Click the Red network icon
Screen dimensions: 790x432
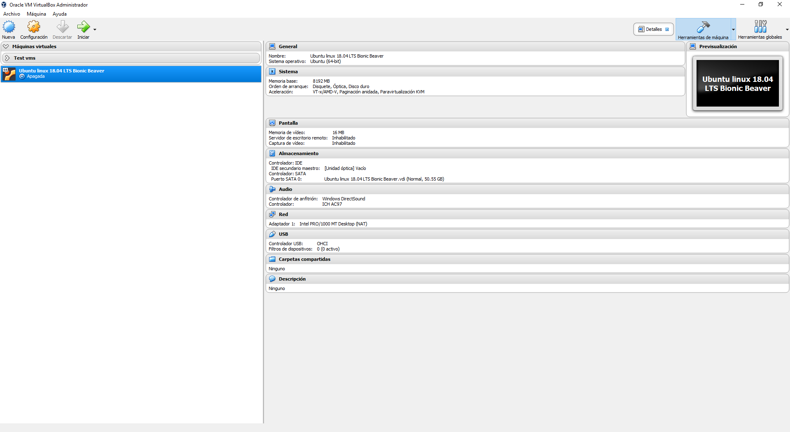pyautogui.click(x=272, y=214)
